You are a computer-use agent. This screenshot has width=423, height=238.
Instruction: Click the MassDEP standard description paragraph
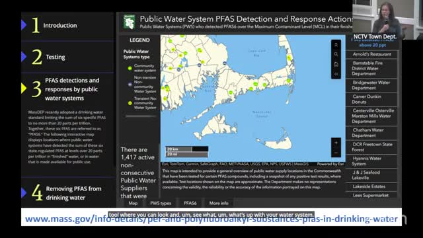click(67, 137)
